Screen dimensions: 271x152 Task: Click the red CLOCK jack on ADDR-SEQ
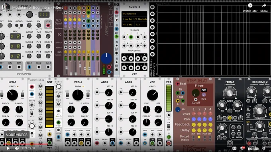(32, 87)
